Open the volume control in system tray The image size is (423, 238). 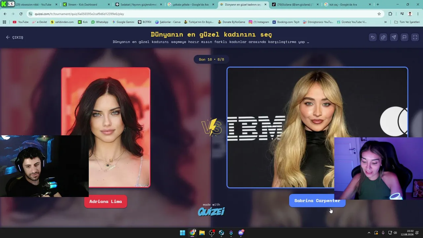click(395, 233)
